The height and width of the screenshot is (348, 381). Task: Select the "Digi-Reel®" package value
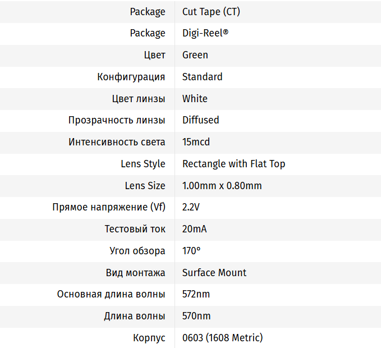205,33
